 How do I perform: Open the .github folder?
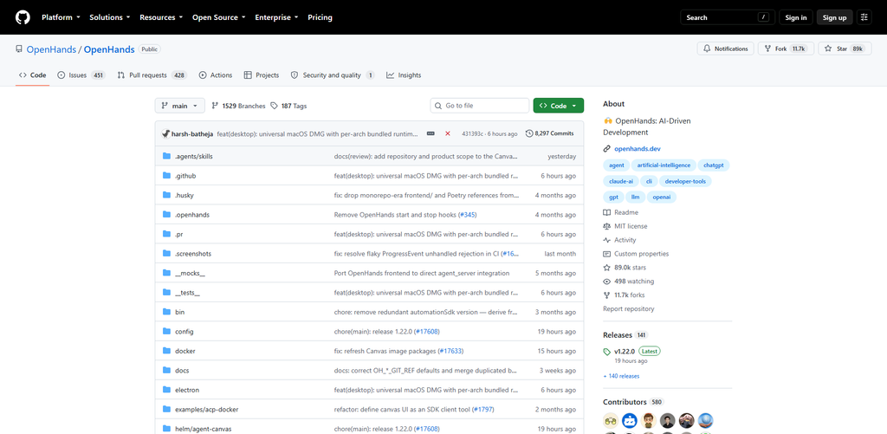185,176
